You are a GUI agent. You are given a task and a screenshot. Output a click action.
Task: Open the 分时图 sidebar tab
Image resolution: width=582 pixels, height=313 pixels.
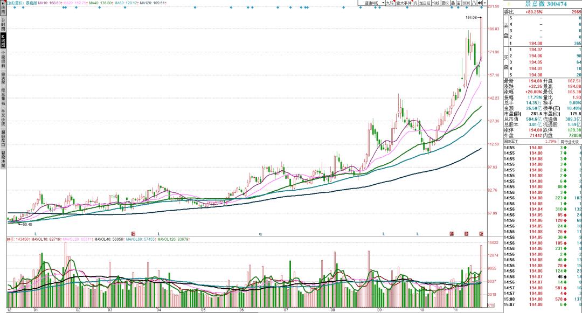(x=3, y=24)
